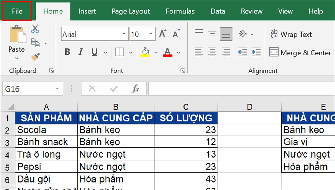This screenshot has height=190, width=335.
Task: Open the font size dropdown arrow
Action: coord(151,34)
